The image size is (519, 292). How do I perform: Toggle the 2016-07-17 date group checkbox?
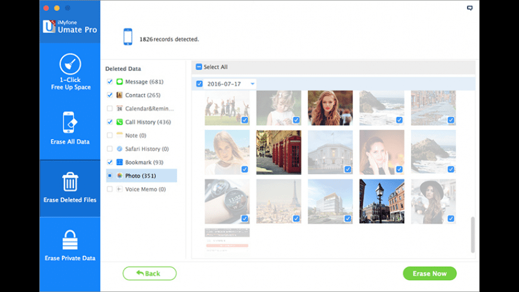199,84
